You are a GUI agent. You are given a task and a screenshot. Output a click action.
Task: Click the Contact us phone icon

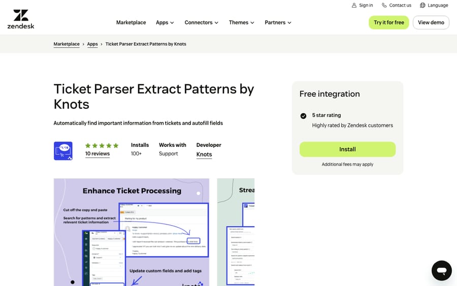point(384,5)
